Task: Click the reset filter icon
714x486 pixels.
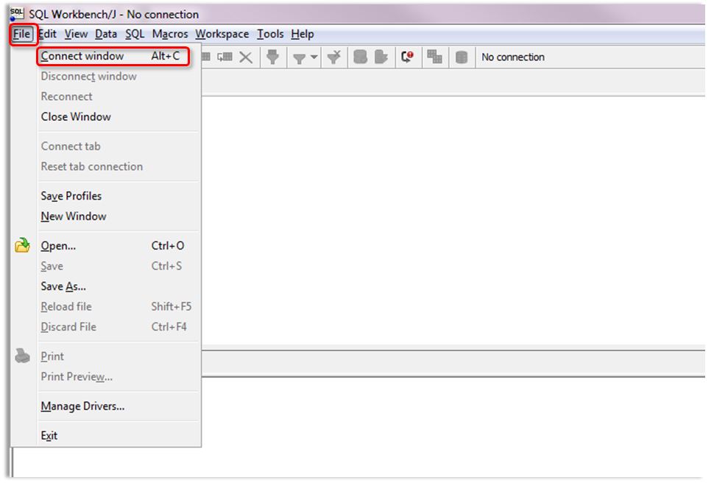Action: click(333, 57)
